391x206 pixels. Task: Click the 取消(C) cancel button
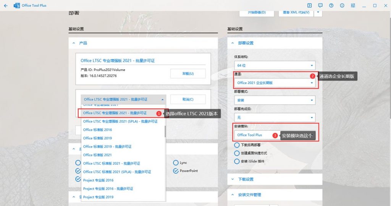[x=188, y=100]
